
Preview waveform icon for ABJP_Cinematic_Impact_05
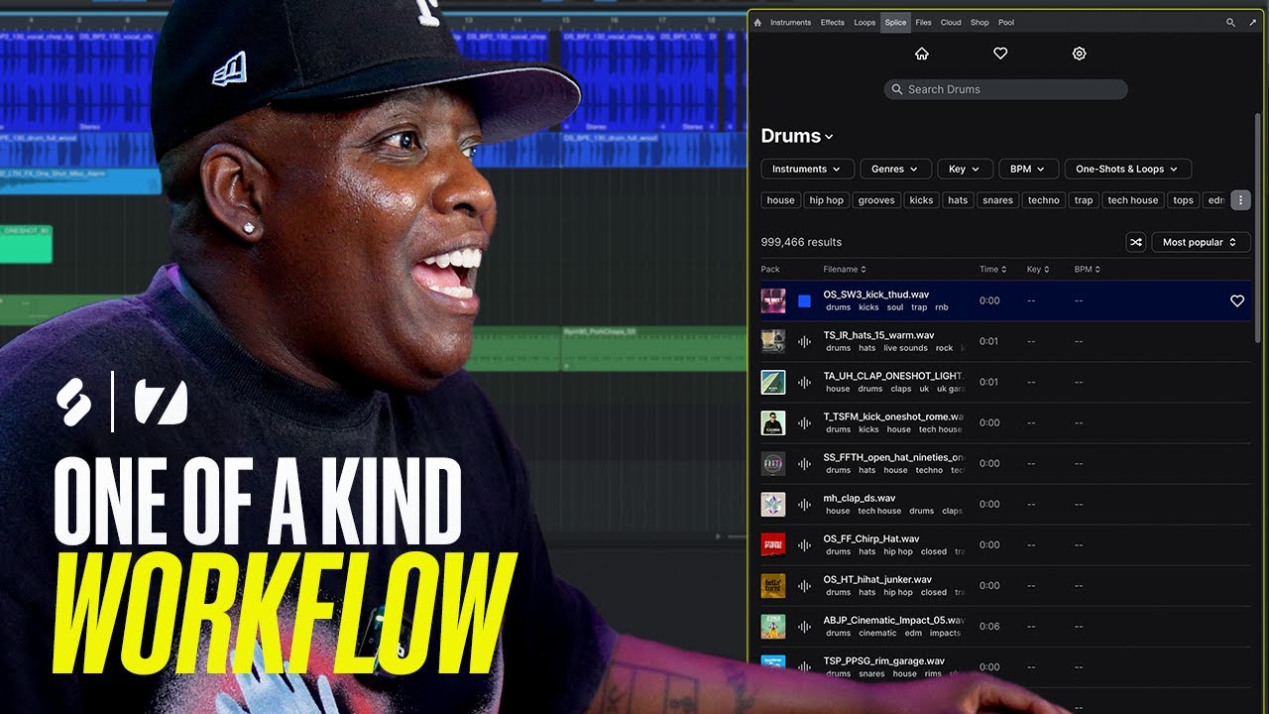coord(804,626)
